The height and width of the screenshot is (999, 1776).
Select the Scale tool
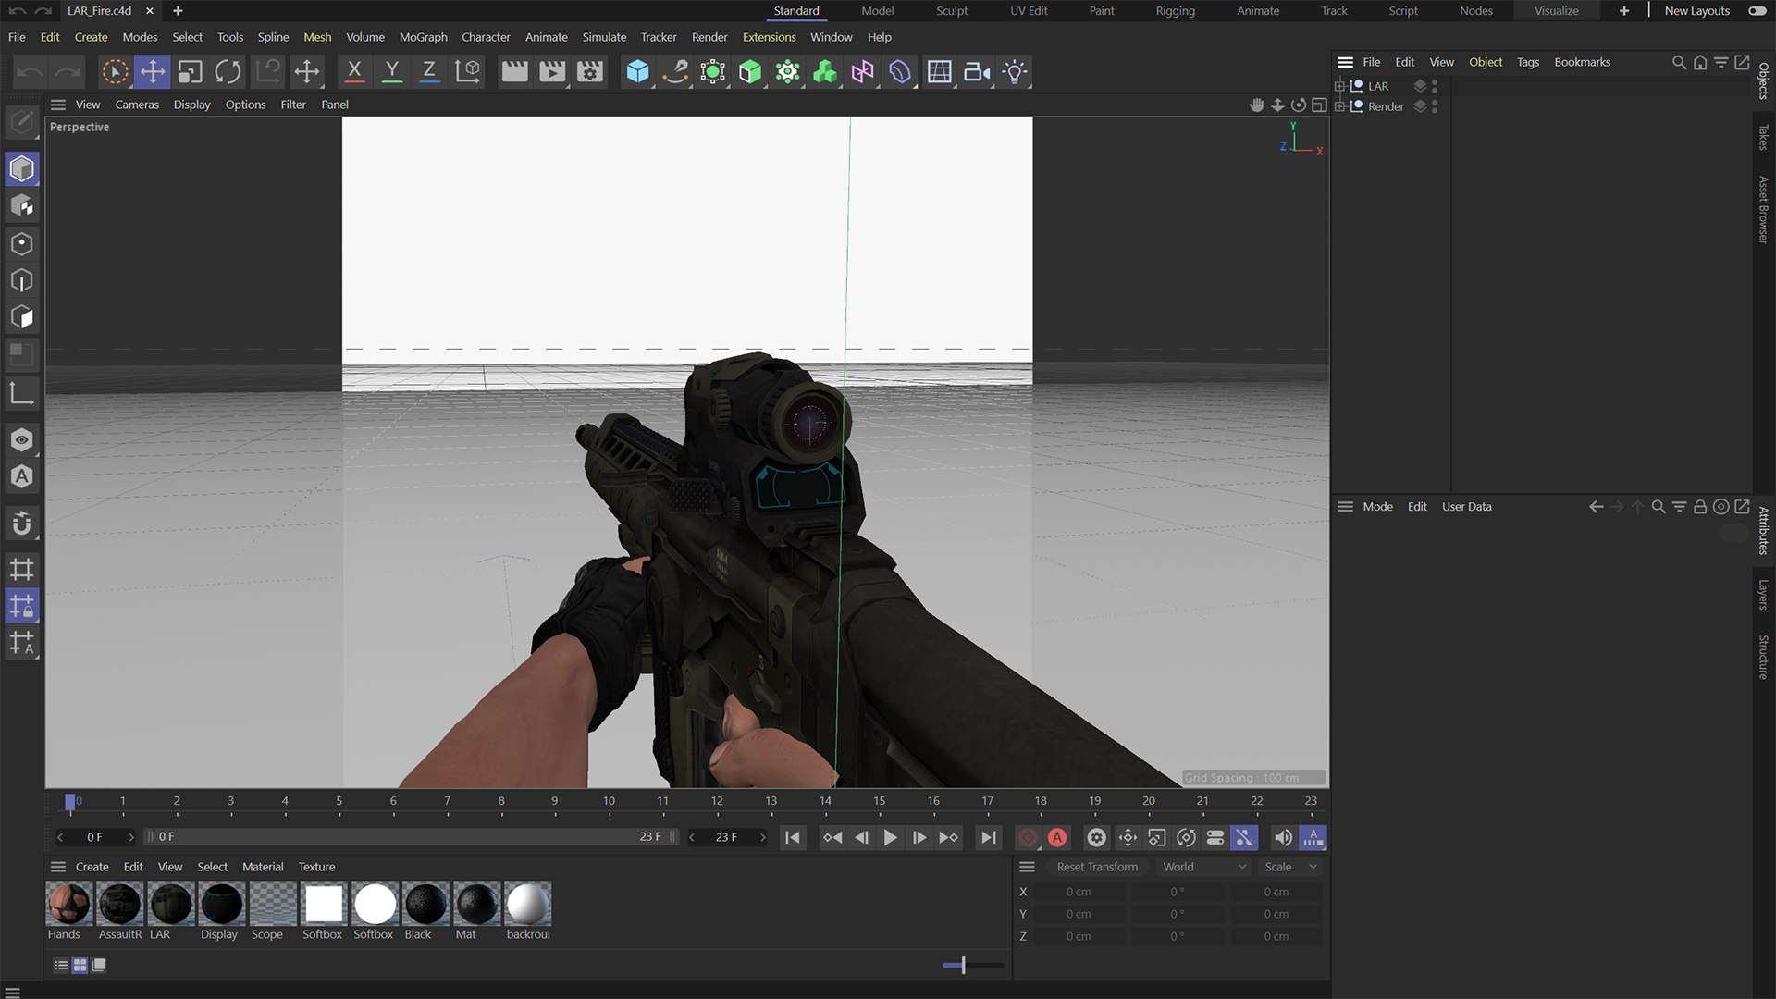191,71
